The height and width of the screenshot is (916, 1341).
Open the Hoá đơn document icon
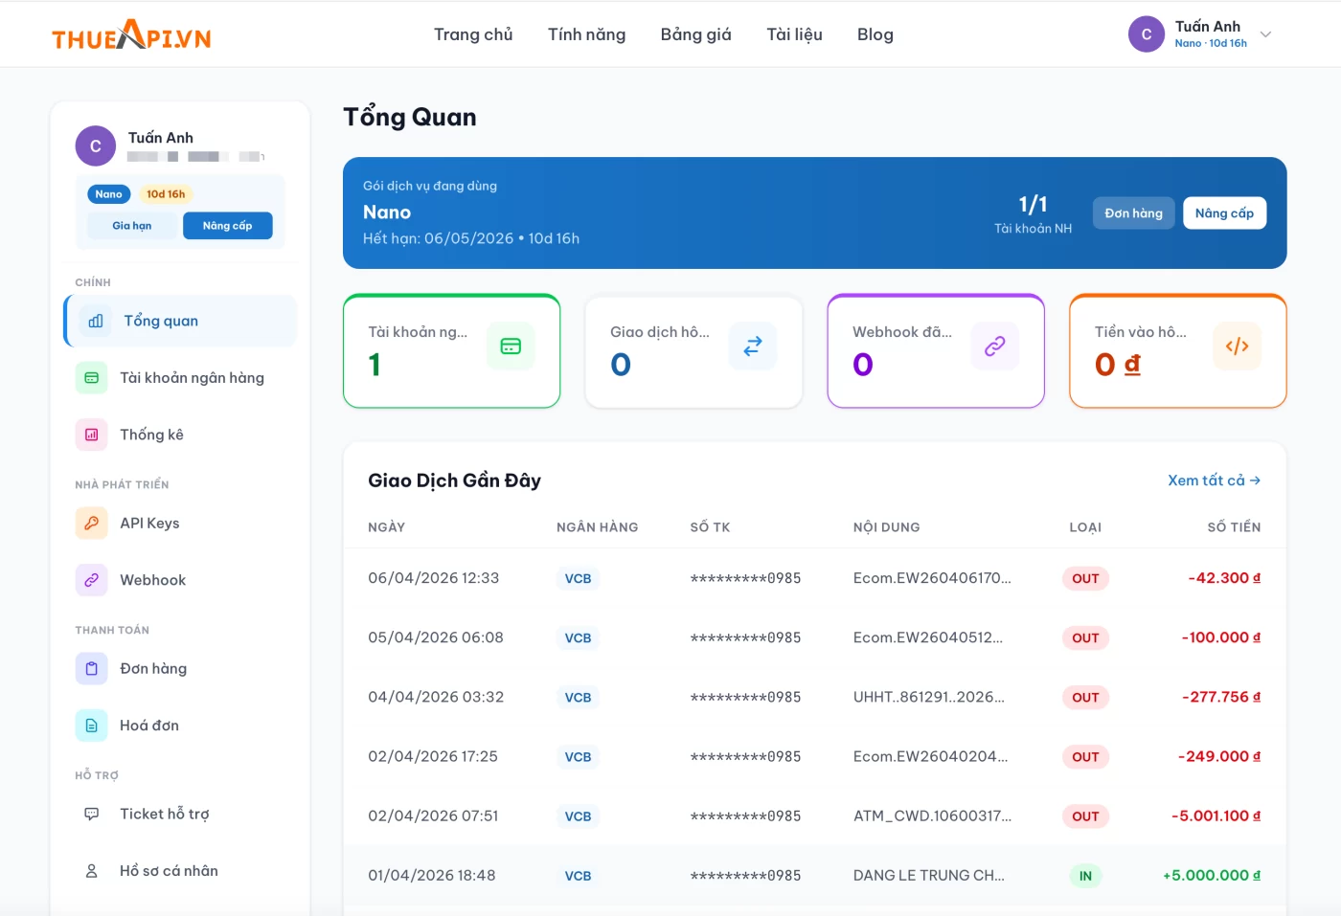(92, 726)
